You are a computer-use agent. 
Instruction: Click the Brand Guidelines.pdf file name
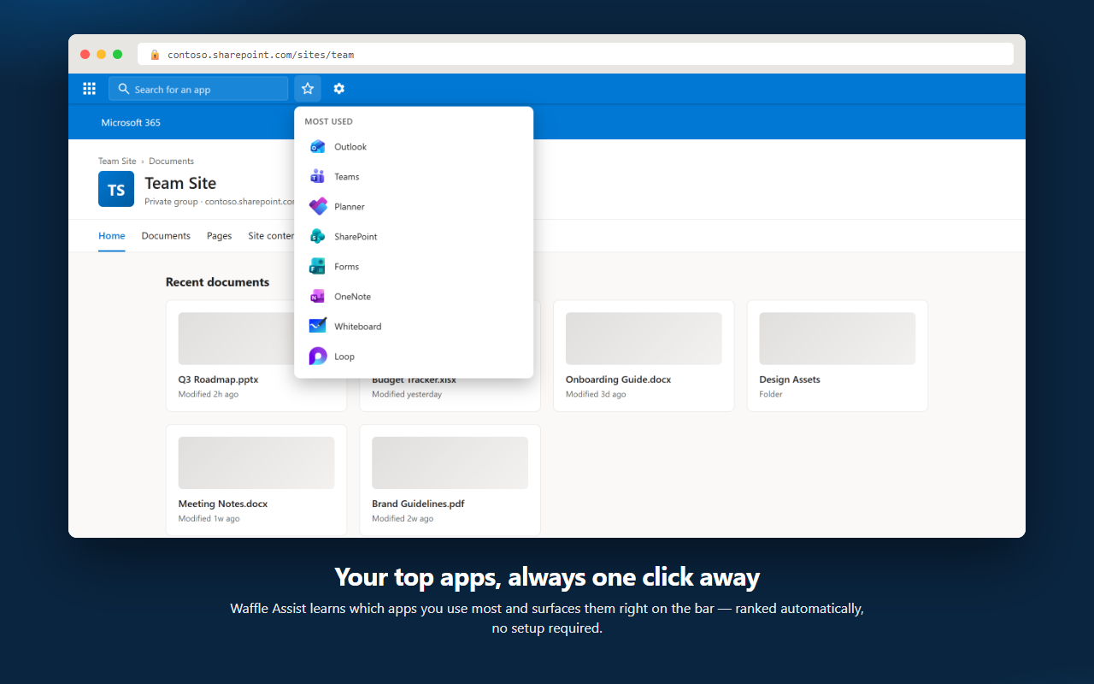point(418,504)
